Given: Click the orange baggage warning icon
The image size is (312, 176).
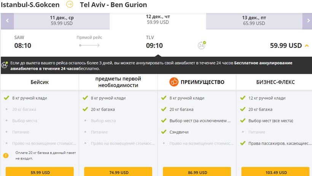Looking at the screenshot, I should point(6,155).
